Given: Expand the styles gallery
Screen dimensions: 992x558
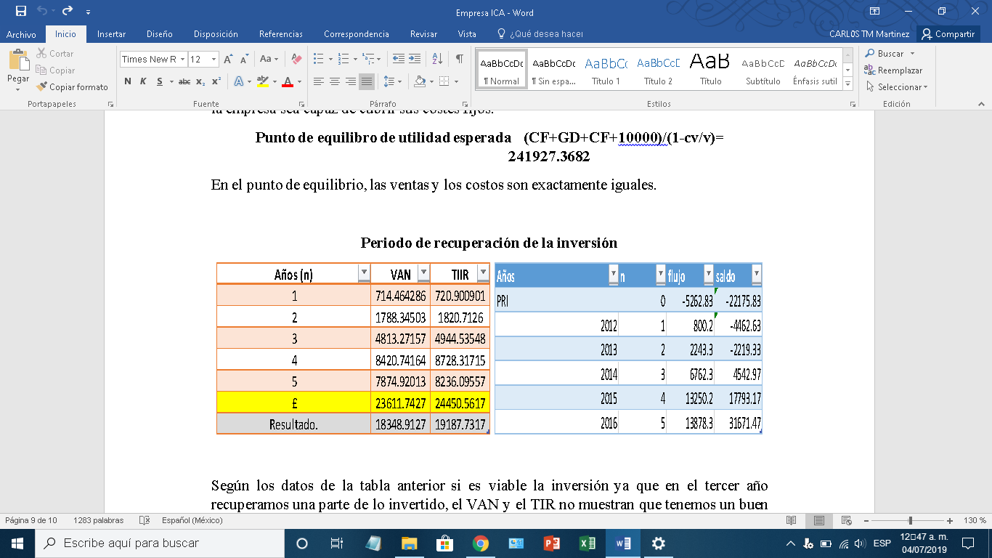Looking at the screenshot, I should tap(847, 84).
